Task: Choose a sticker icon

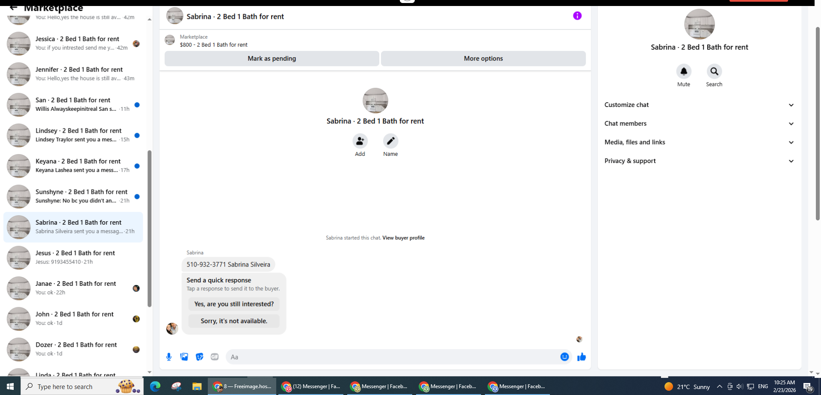Action: click(200, 357)
